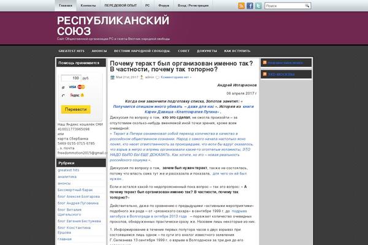Screen dimensions: 368x245
Task: Click the site tagline under РЕСПУБЛИКАНСКИЙ СОЮЗ
Action: (x=113, y=39)
